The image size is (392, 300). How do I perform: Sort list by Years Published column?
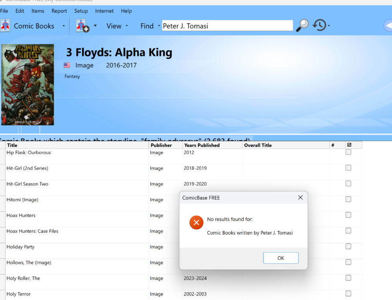click(x=202, y=145)
